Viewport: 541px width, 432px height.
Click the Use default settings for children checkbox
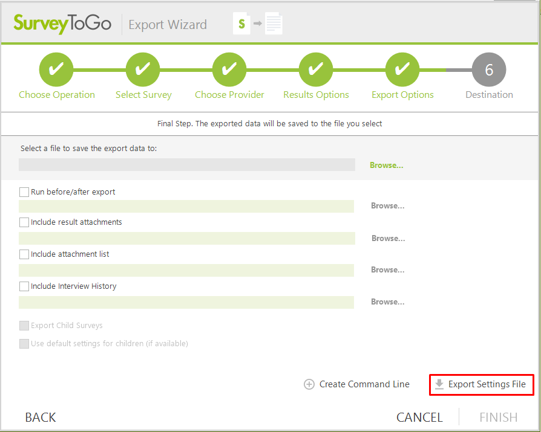pyautogui.click(x=24, y=343)
